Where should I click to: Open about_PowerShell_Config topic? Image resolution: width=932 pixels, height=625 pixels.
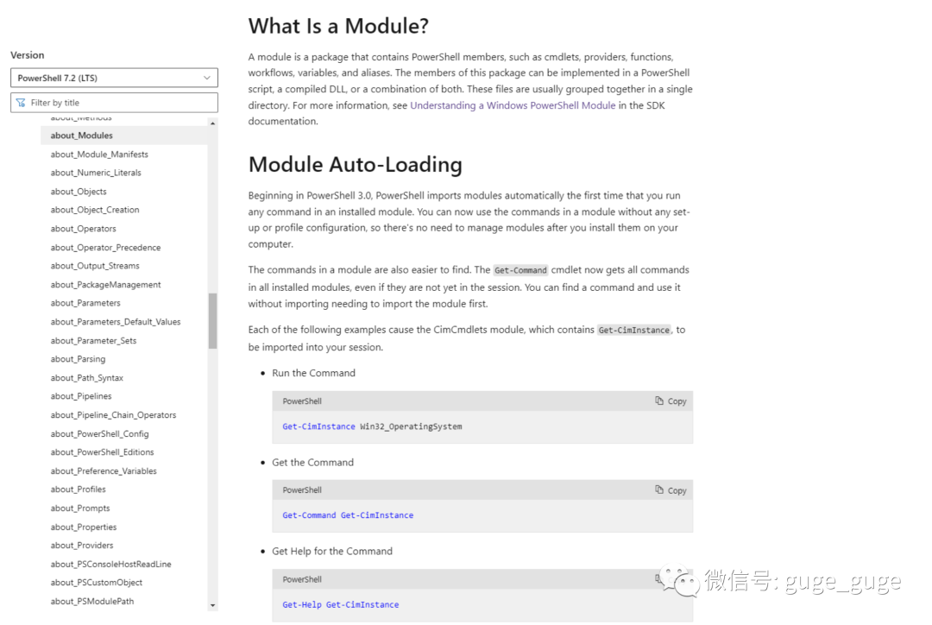[x=99, y=434]
